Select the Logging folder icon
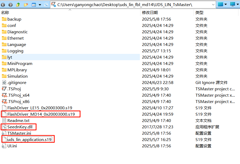 click(x=4, y=51)
